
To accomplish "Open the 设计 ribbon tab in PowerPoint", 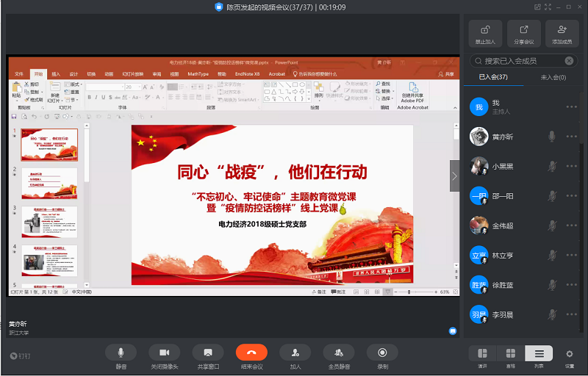I will (x=73, y=74).
